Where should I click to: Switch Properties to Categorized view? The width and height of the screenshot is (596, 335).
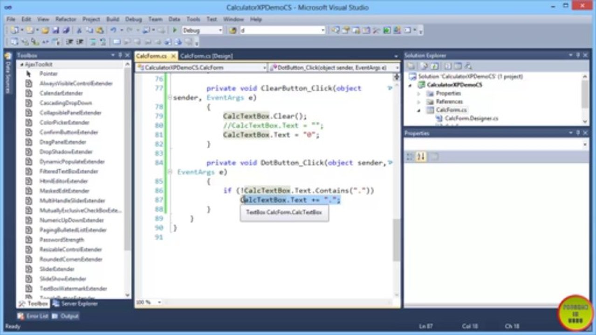pyautogui.click(x=410, y=157)
